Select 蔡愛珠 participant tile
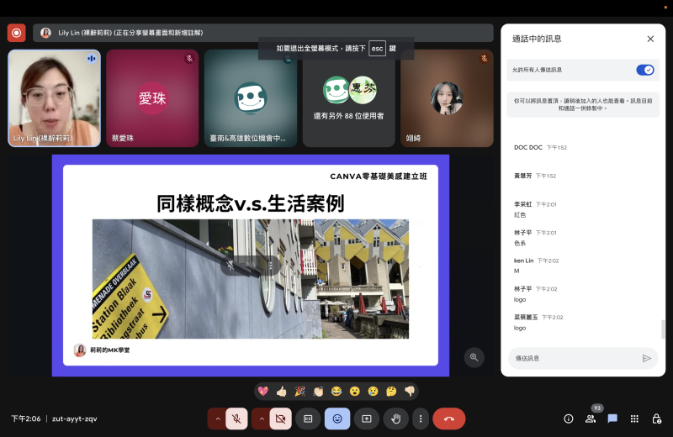 point(152,98)
